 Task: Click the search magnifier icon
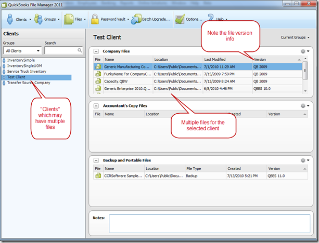[80, 50]
